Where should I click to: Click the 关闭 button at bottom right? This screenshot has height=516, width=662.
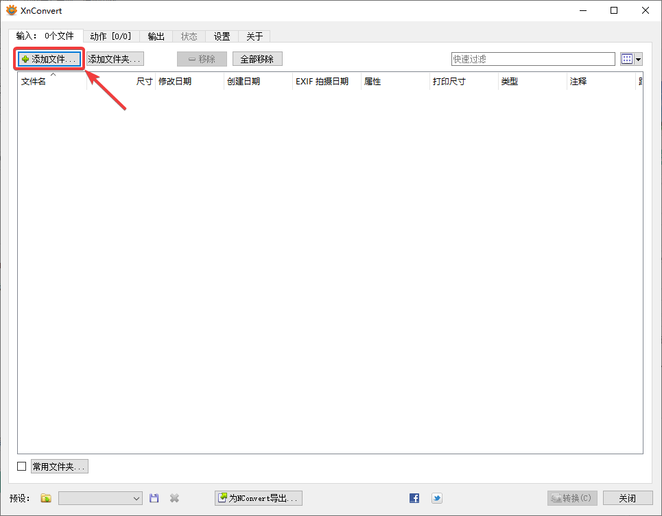click(628, 498)
